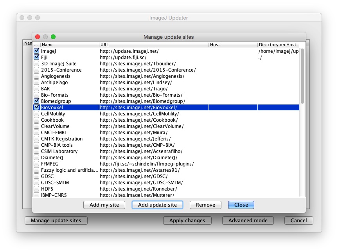Tick the Cookbook checkbox
Viewport: 338px width, 252px height.
pyautogui.click(x=36, y=120)
